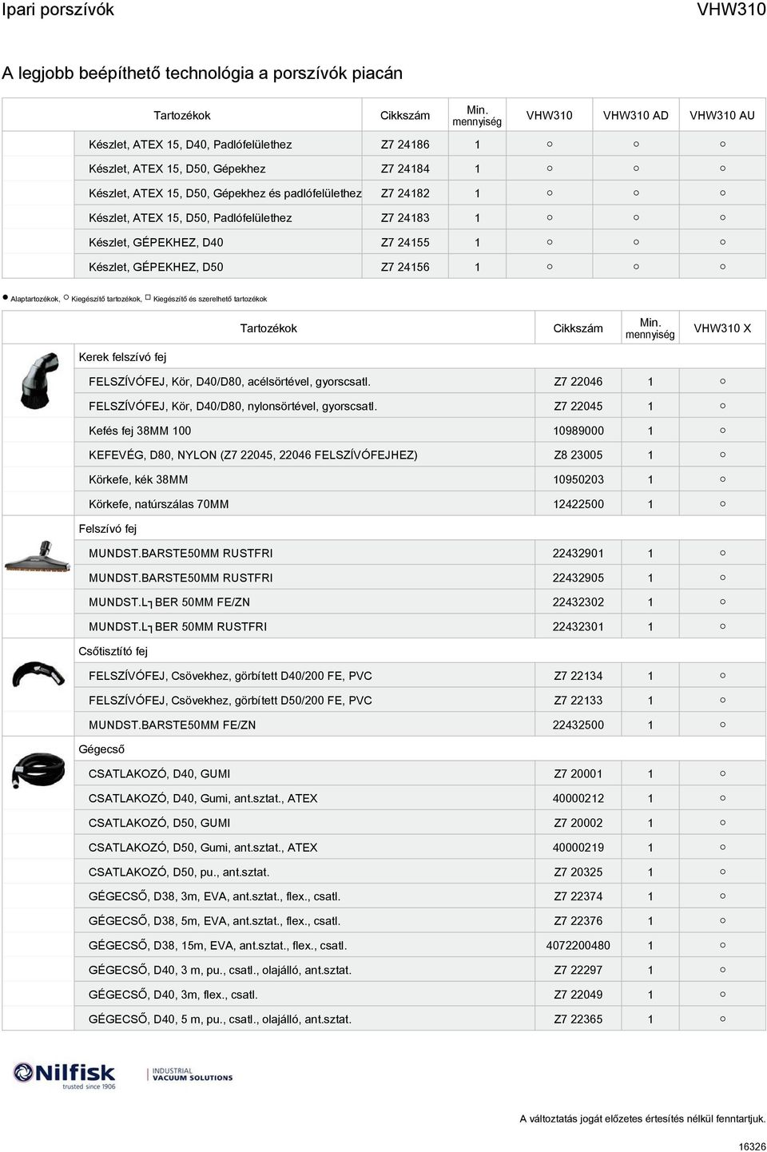Click the Cikkszám header in the top table
The width and height of the screenshot is (767, 1152).
(x=405, y=115)
